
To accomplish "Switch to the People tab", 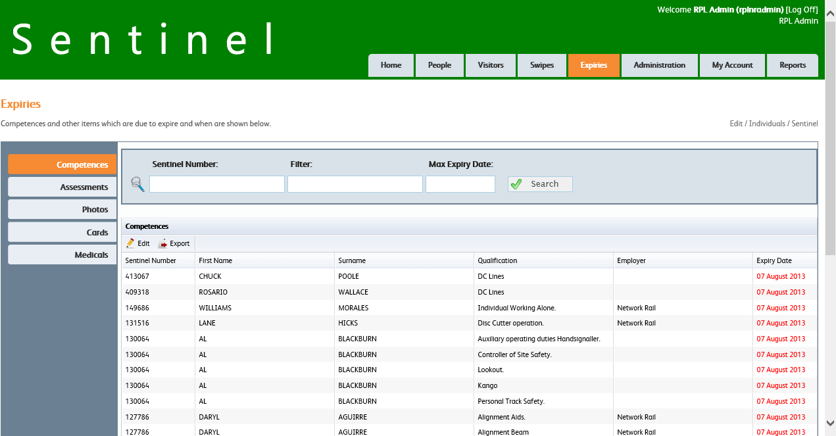I will 439,65.
